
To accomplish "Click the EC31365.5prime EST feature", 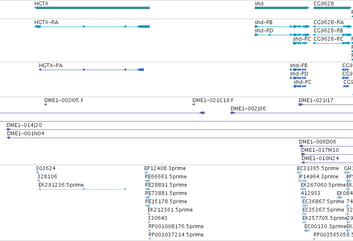I will [299, 173].
